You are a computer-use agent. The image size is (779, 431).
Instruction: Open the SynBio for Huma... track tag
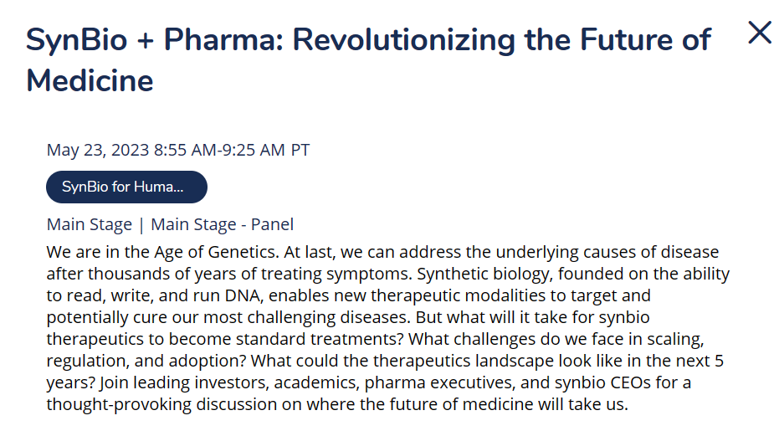pos(126,187)
